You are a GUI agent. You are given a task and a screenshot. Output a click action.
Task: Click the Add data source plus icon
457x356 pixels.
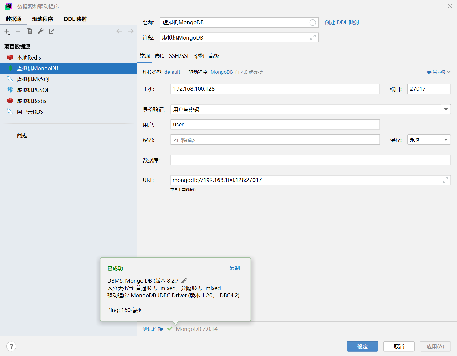click(x=7, y=31)
